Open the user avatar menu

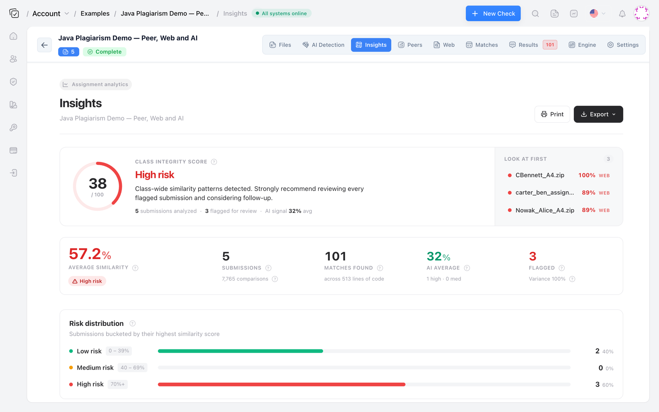click(x=641, y=14)
